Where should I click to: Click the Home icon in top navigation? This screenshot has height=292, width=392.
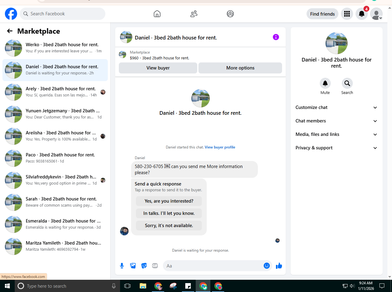click(x=157, y=14)
